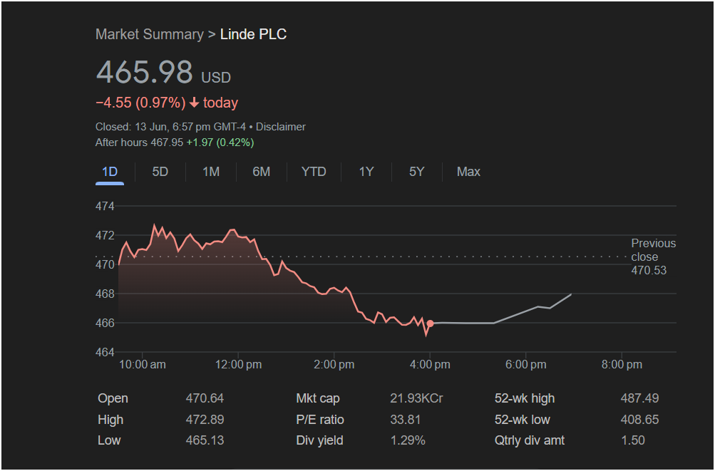The height and width of the screenshot is (471, 715).
Task: Open the 1M chart range
Action: click(x=211, y=172)
